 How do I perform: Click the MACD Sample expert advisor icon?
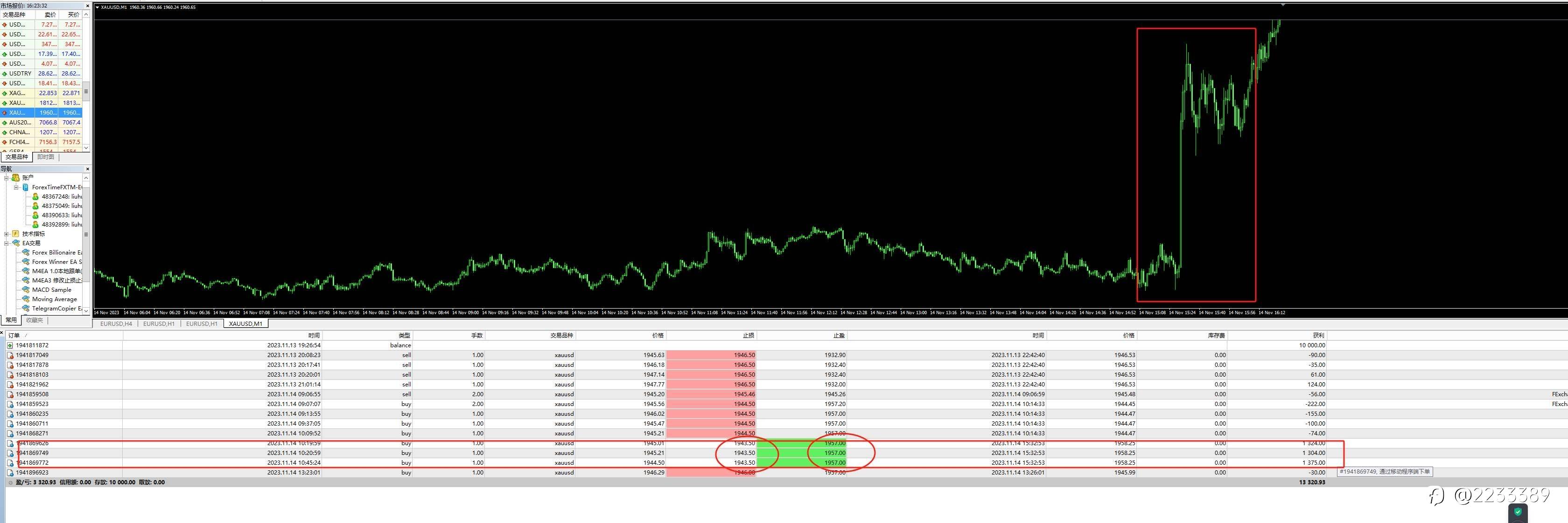coord(26,290)
